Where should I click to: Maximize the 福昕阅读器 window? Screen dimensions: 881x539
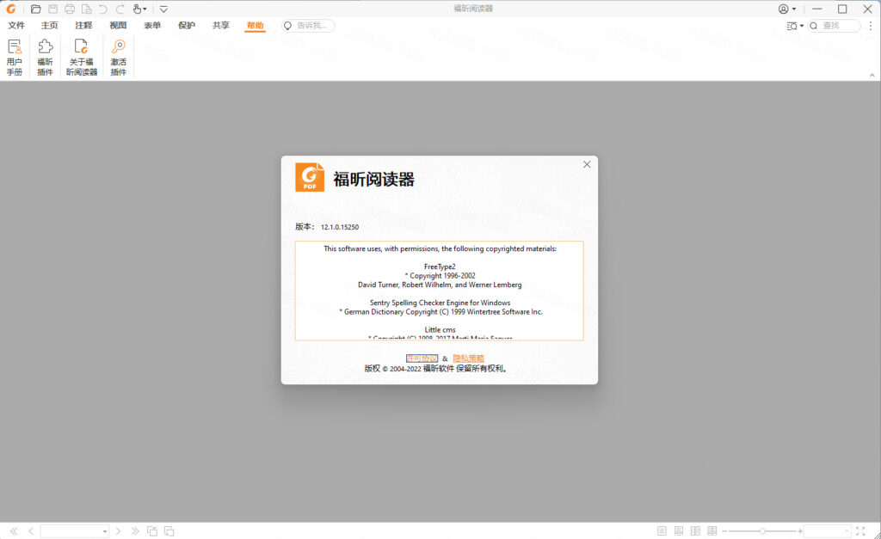[x=842, y=9]
